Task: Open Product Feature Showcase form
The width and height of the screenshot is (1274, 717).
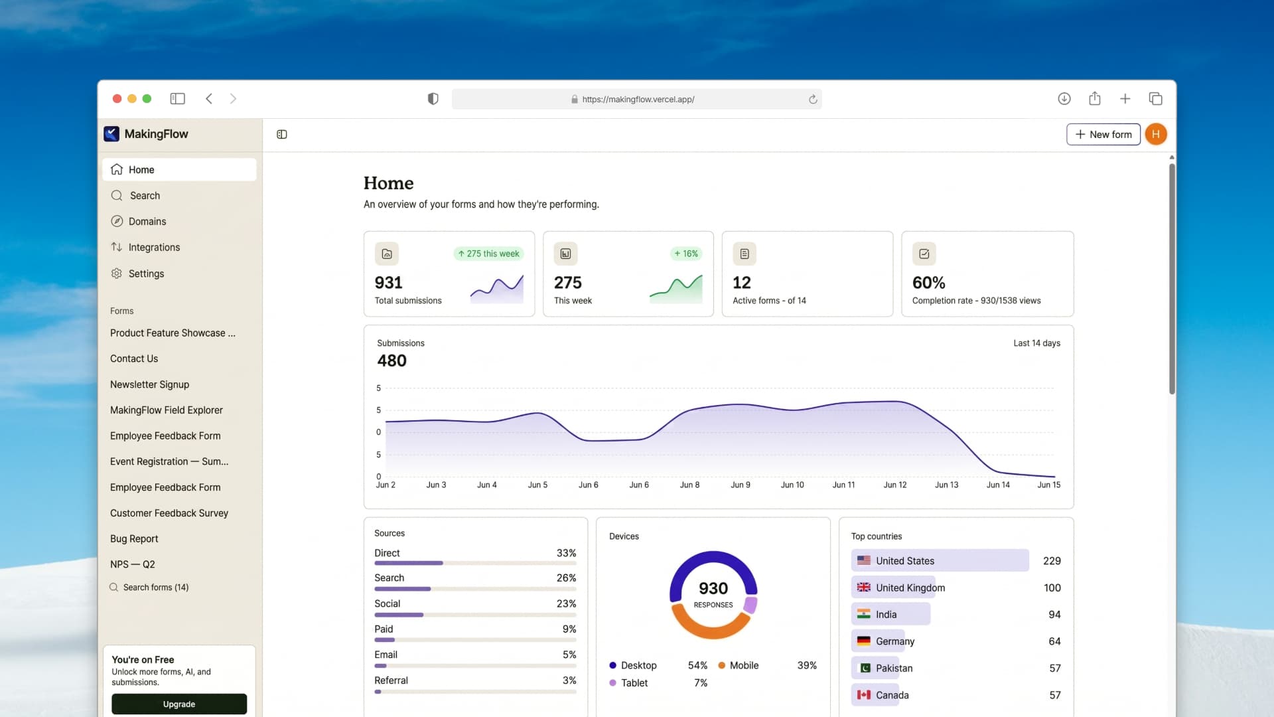Action: click(173, 333)
